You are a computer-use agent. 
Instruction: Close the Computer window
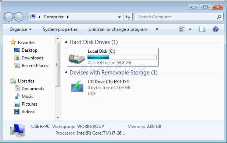(217, 7)
